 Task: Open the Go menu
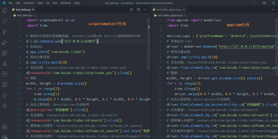click(48, 3)
